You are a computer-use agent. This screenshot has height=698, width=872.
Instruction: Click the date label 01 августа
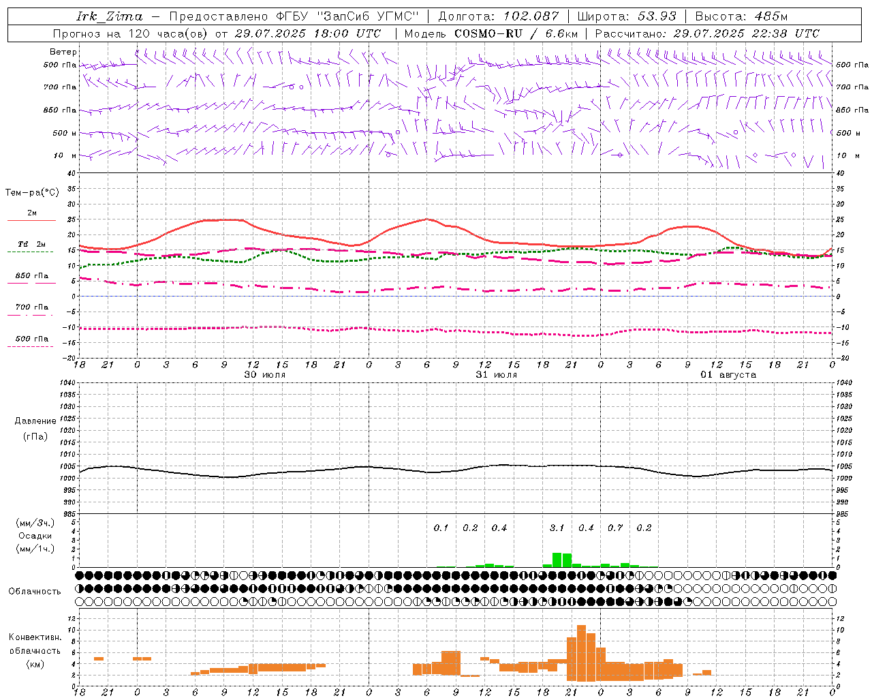pos(728,375)
